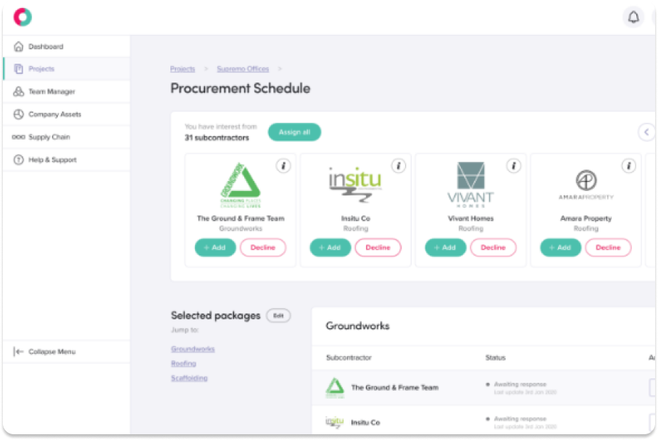Decline Vivant Homes subcontractor
This screenshot has width=658, height=440.
[493, 247]
